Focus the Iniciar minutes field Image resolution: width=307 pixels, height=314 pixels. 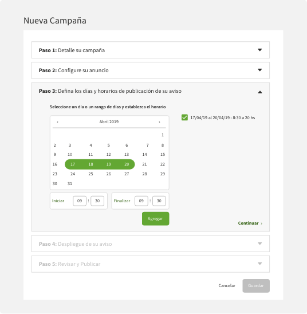point(97,201)
